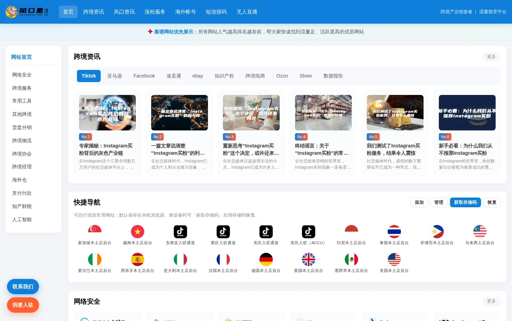Open 跨境资讯 in top navigation
Image resolution: width=512 pixels, height=321 pixels.
pyautogui.click(x=94, y=12)
